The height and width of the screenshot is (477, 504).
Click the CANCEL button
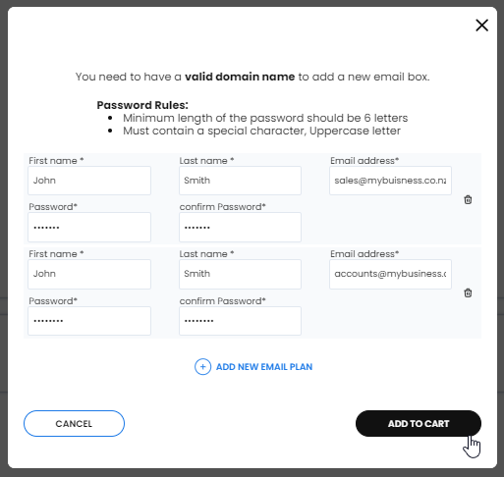coord(74,423)
